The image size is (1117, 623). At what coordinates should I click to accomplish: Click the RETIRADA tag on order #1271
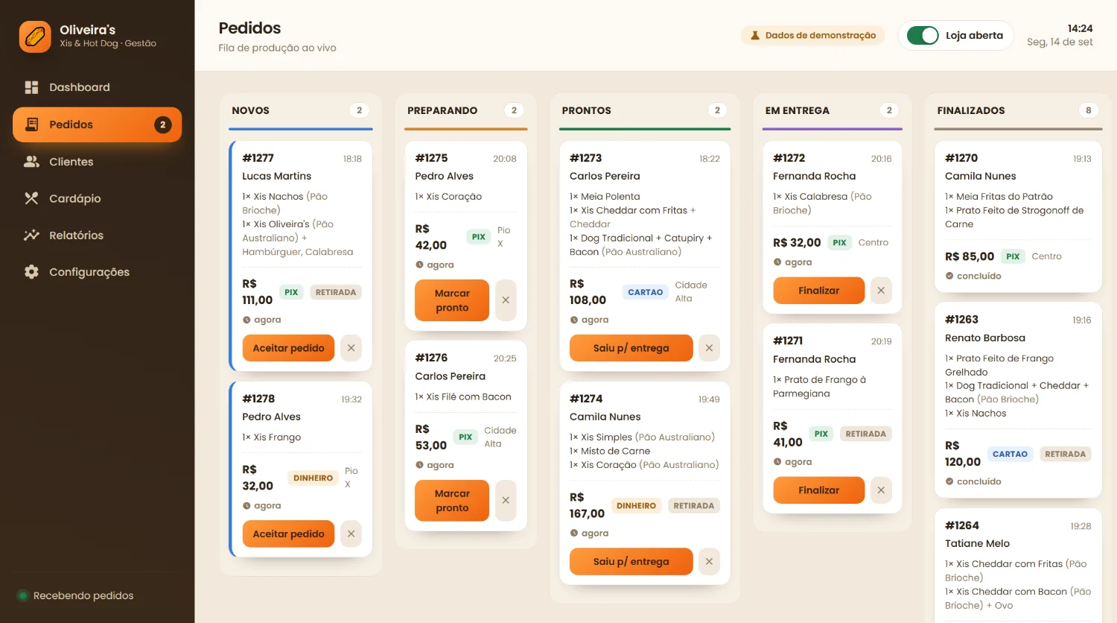(865, 434)
